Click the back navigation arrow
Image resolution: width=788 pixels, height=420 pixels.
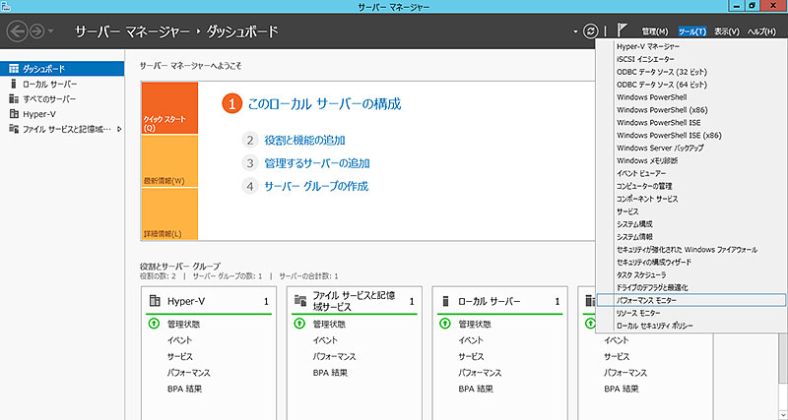point(17,31)
